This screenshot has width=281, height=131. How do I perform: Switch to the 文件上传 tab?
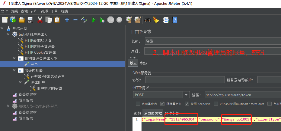[172, 113]
